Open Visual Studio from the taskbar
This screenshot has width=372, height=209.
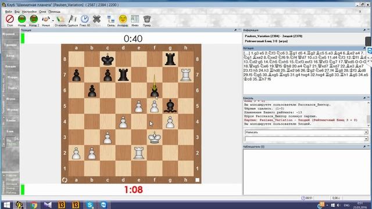point(48,205)
